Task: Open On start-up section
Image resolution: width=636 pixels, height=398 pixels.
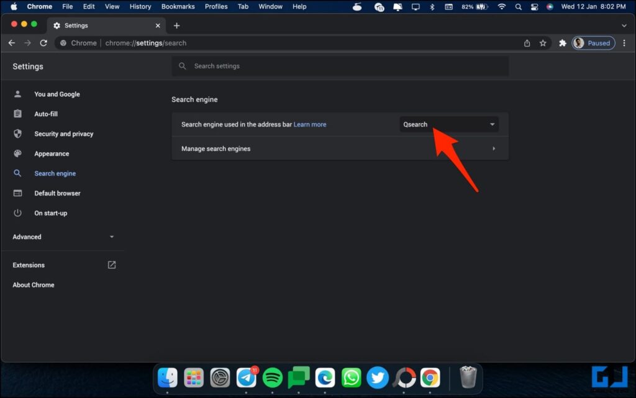Action: coord(51,213)
